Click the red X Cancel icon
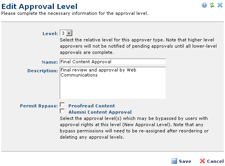 coord(202,161)
